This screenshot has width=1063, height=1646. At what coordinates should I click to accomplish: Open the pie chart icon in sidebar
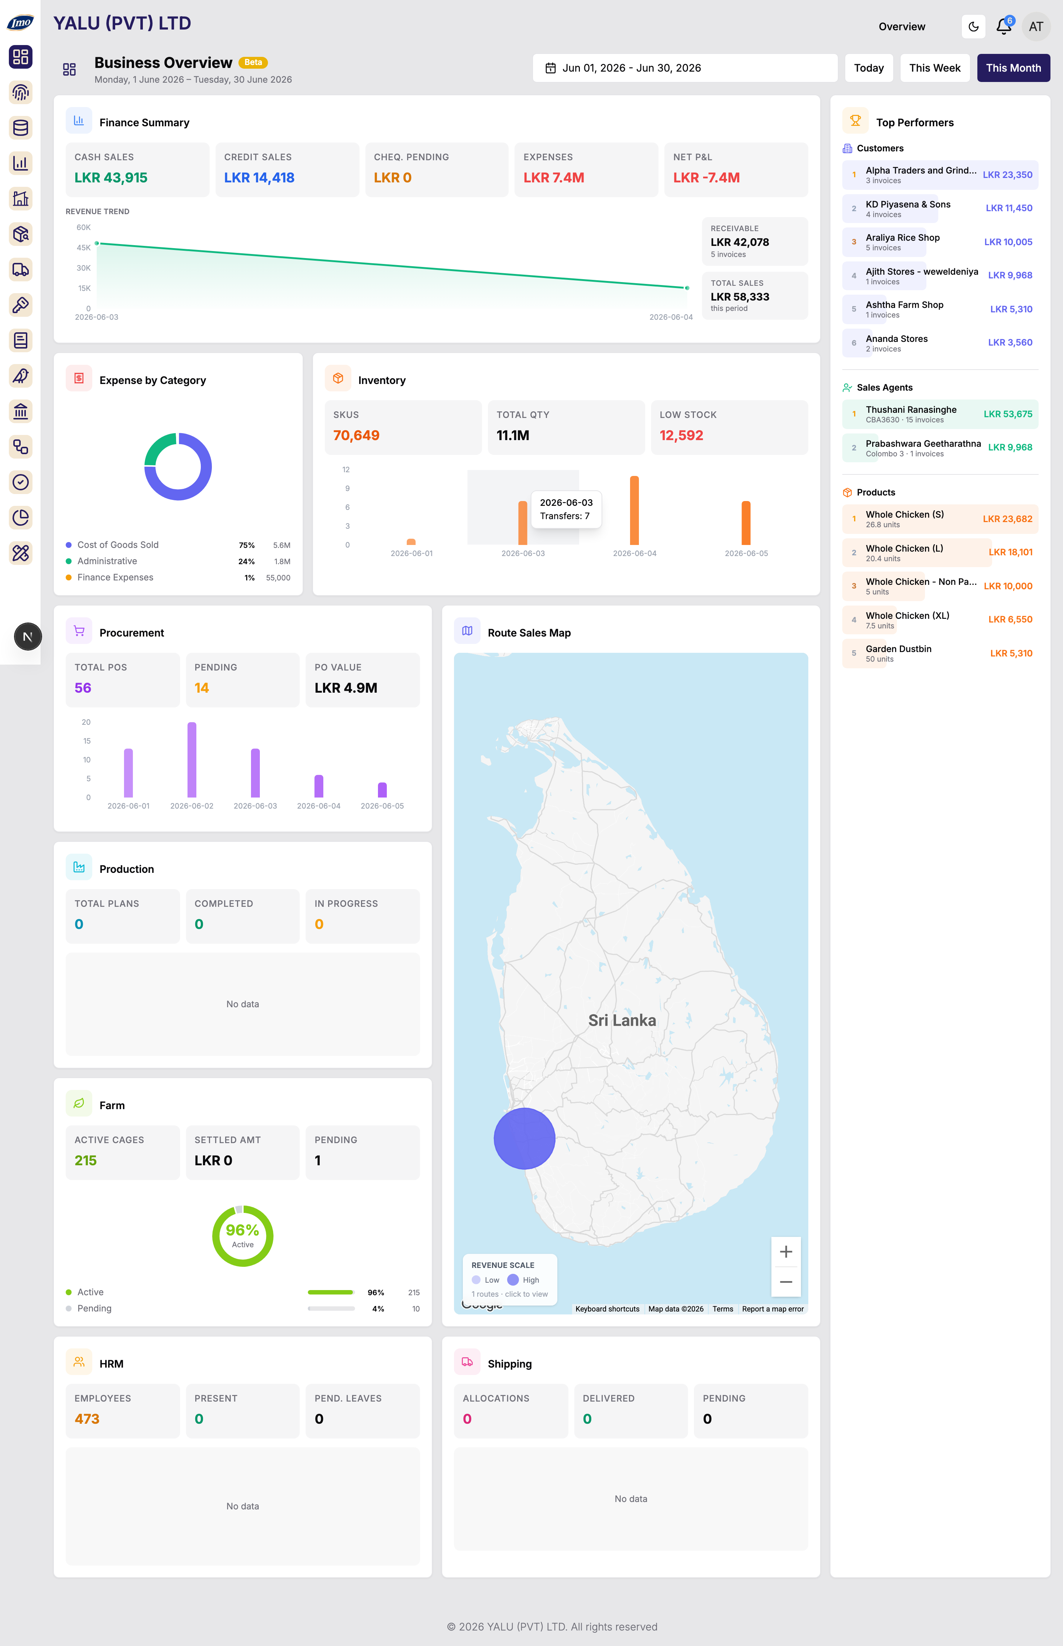click(x=21, y=518)
